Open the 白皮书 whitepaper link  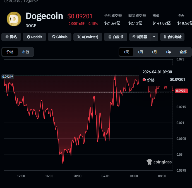tap(116, 37)
